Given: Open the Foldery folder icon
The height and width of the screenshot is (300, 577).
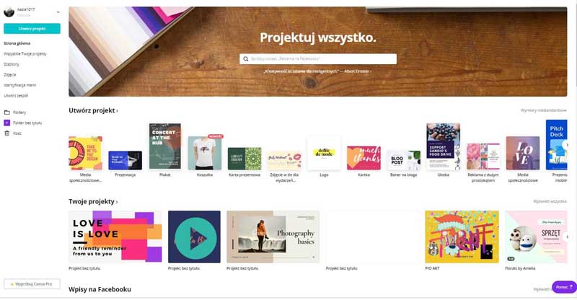Looking at the screenshot, I should (7, 112).
